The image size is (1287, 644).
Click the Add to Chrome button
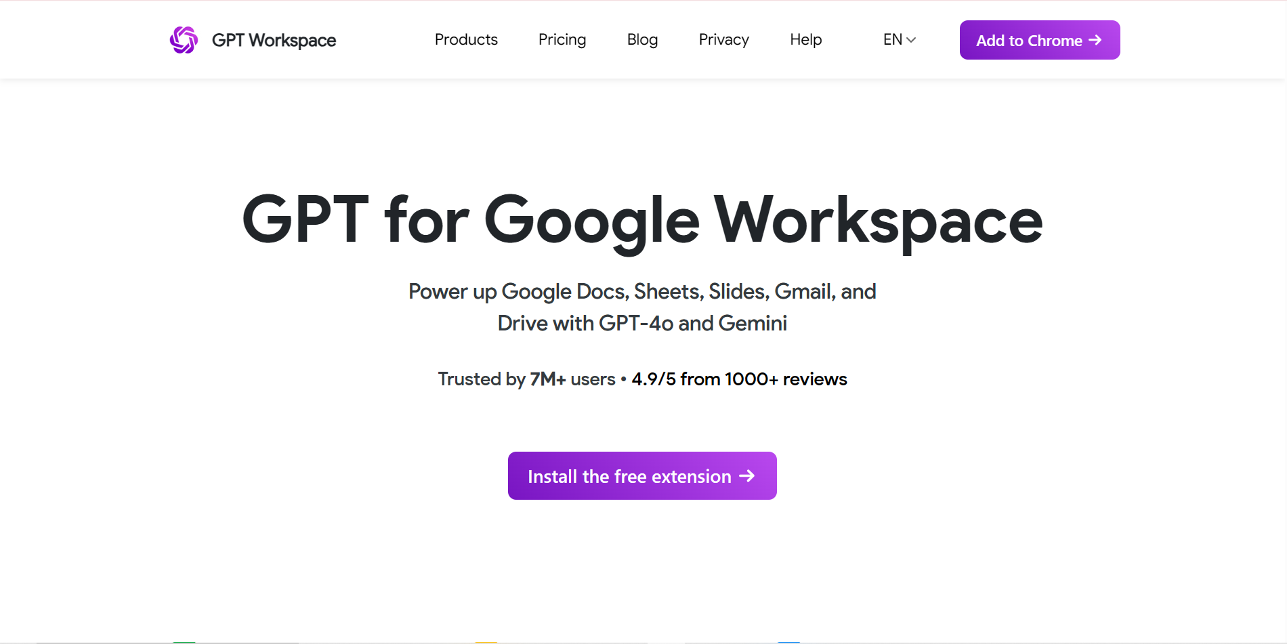(x=1040, y=40)
